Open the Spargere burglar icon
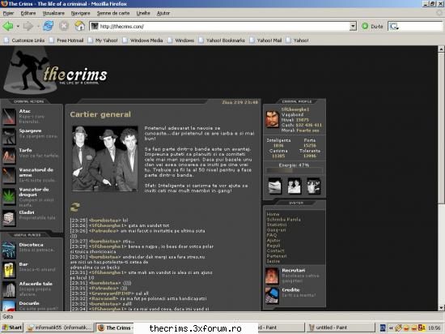This screenshot has width=445, height=334. (9, 136)
